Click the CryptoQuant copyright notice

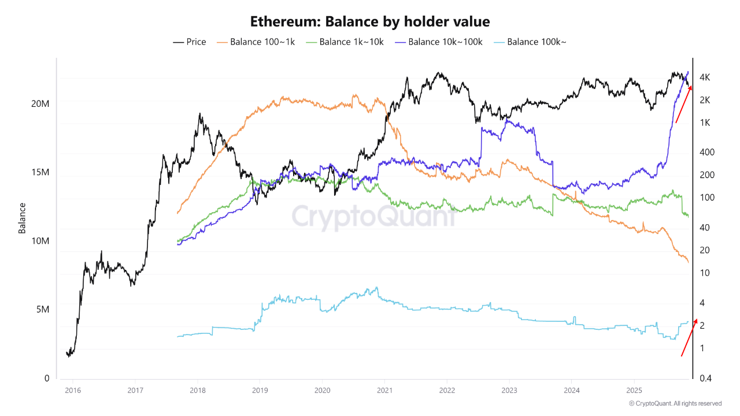[x=675, y=403]
